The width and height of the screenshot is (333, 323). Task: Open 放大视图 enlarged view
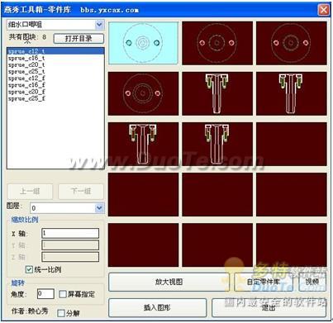[169, 282]
